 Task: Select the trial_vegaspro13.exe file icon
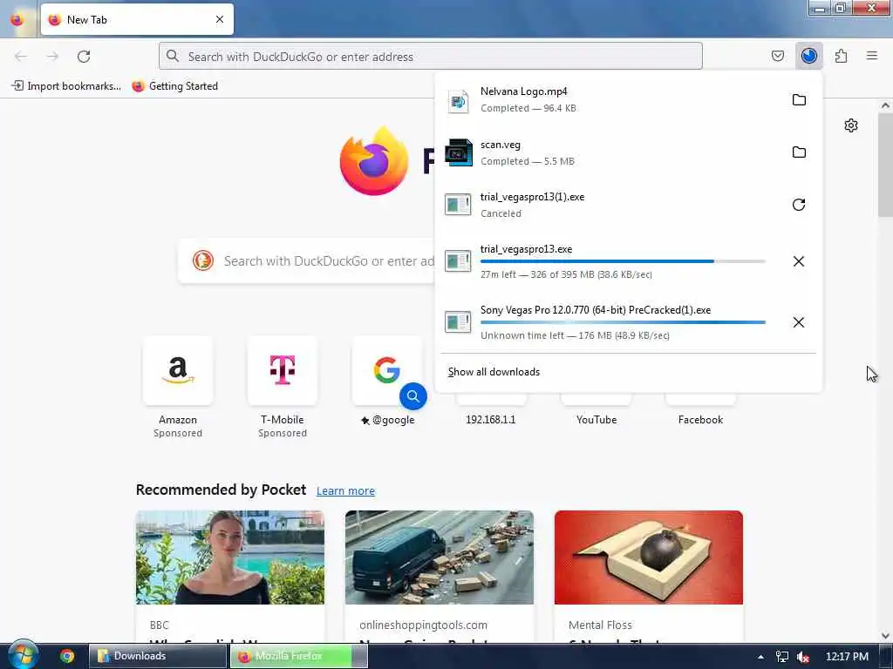click(458, 261)
